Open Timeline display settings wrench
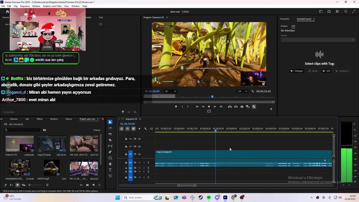 (145, 129)
